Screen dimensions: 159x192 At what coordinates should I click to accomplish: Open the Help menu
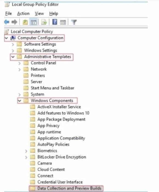tap(54, 13)
